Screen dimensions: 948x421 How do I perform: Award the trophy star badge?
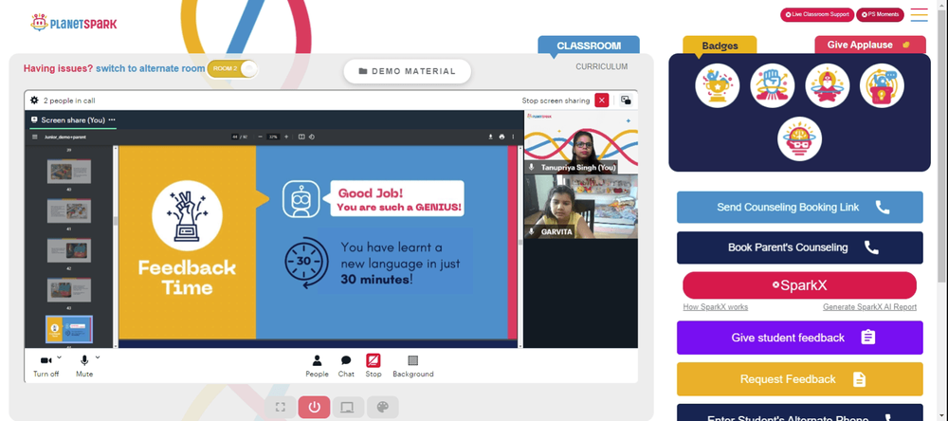pyautogui.click(x=717, y=86)
